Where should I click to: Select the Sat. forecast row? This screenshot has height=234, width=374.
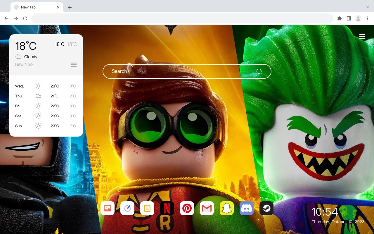tap(46, 116)
